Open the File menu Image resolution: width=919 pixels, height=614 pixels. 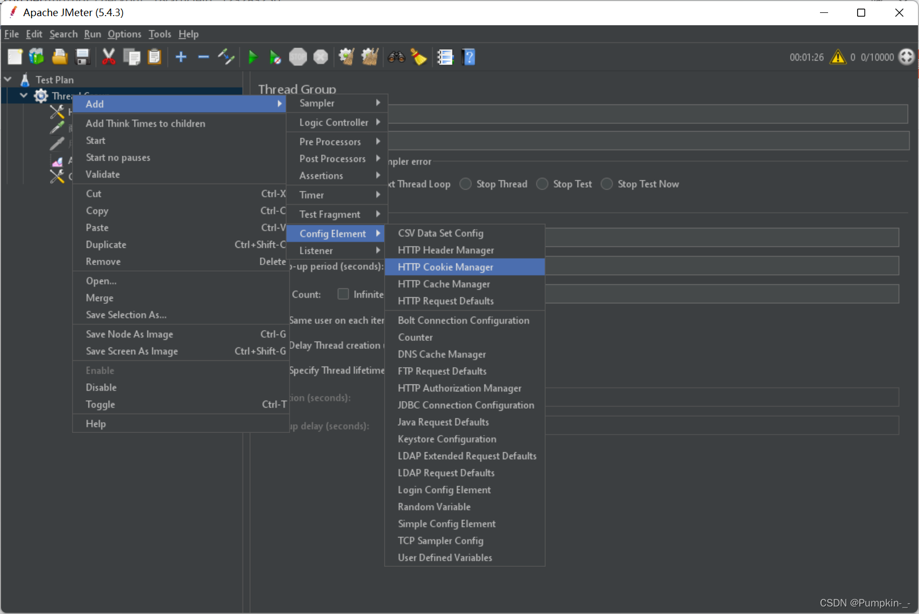point(11,34)
